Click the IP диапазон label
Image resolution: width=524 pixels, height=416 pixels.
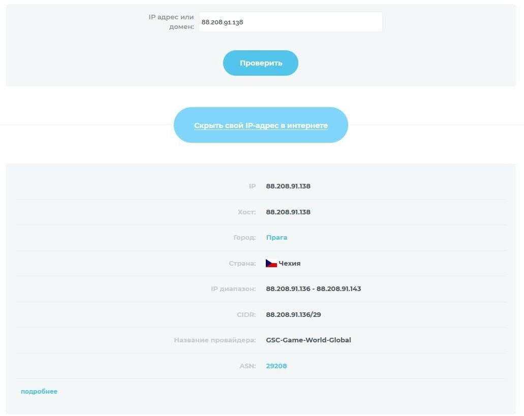coord(233,289)
